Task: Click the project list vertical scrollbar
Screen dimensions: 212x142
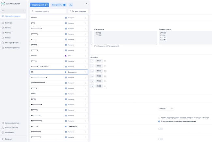Action: click(89, 68)
